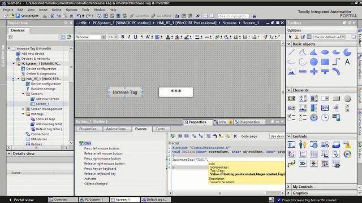Open the Online menu
Image resolution: width=362 pixels, height=203 pixels.
pos(57,10)
